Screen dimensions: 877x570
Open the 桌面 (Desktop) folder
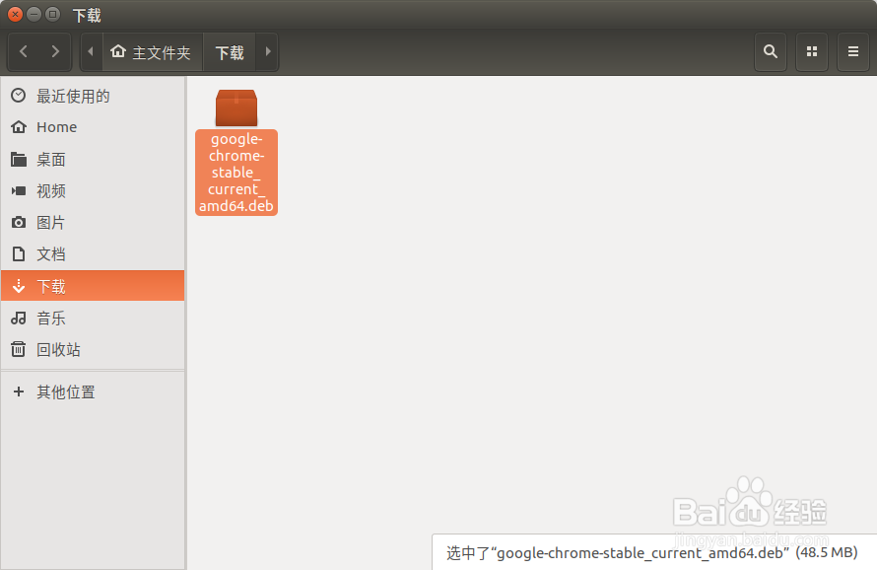click(x=54, y=159)
